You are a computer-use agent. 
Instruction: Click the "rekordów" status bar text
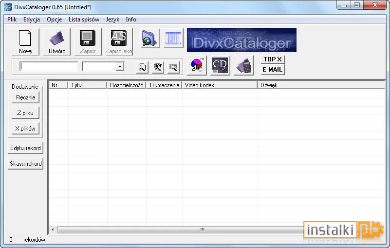[x=34, y=240]
